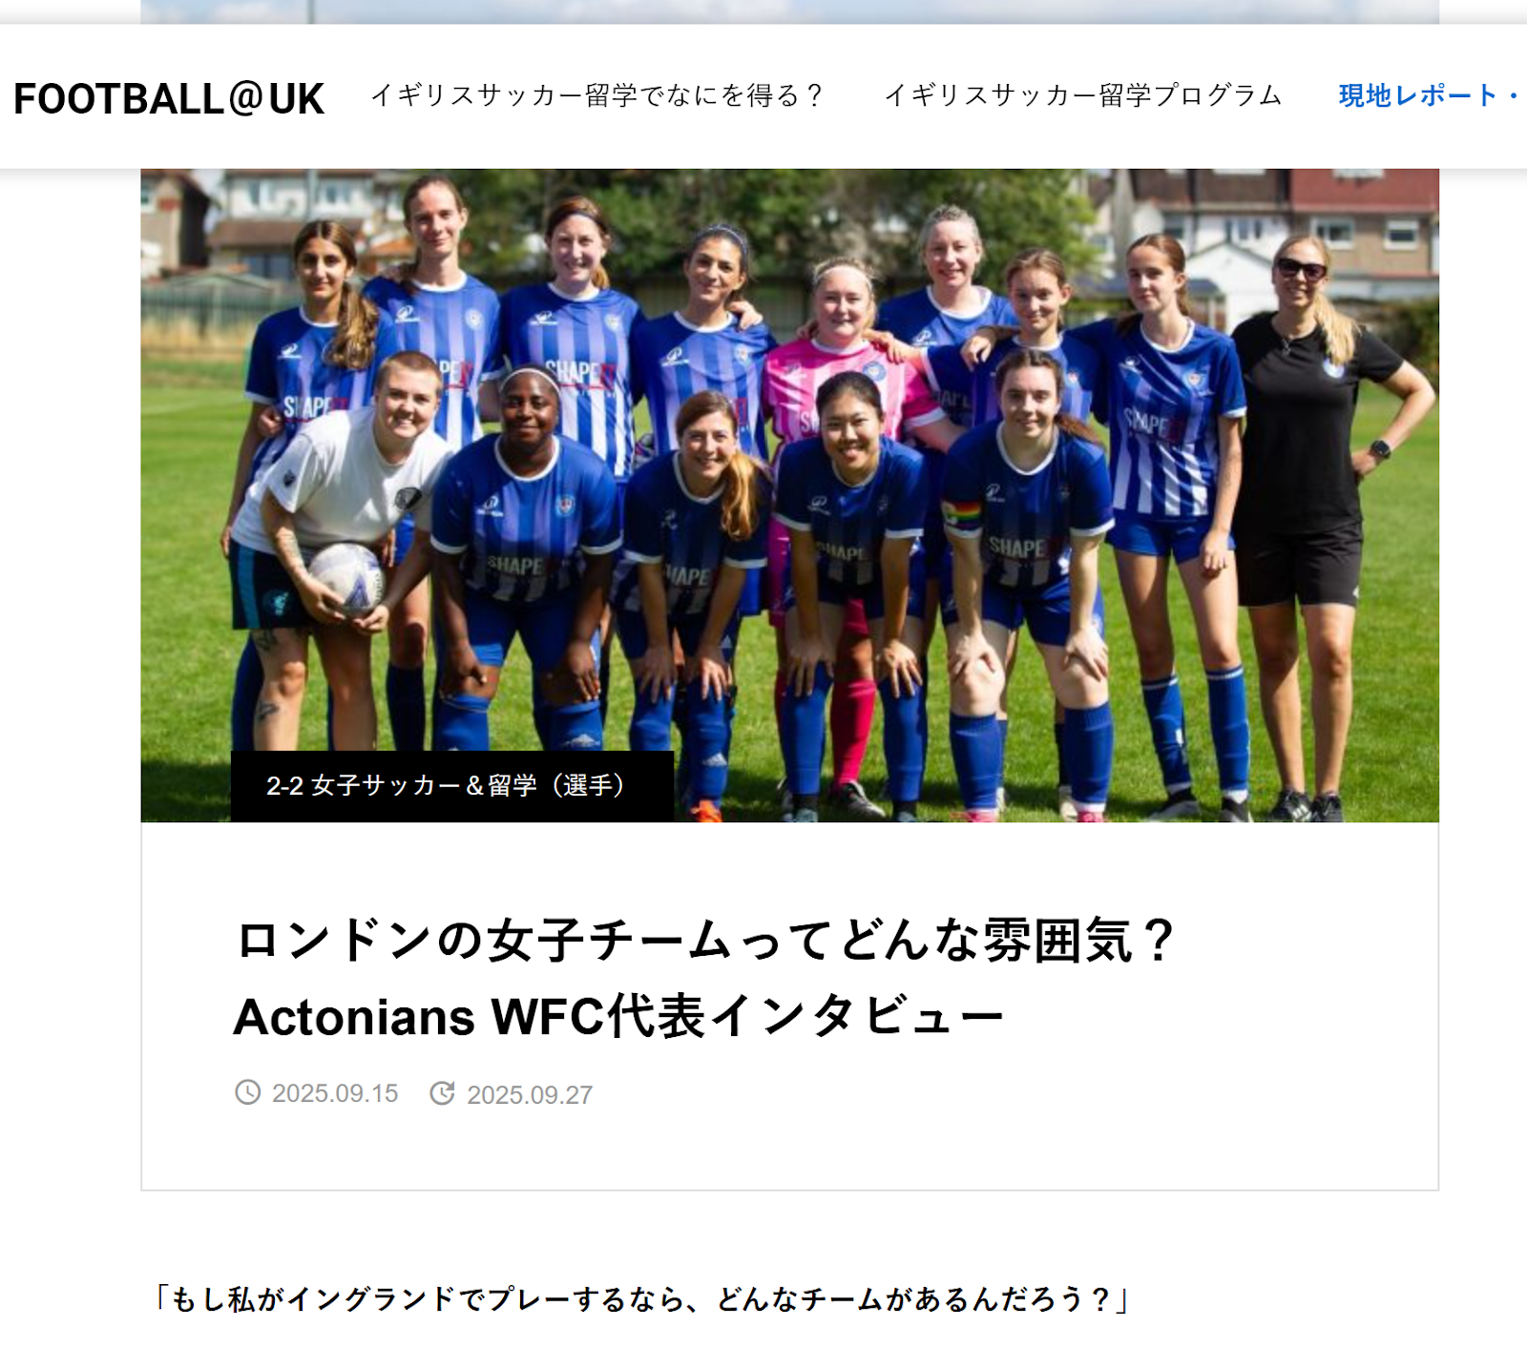Click the smartwatch on the coach's wrist
Screen dimensions: 1527x1348
1380,448
